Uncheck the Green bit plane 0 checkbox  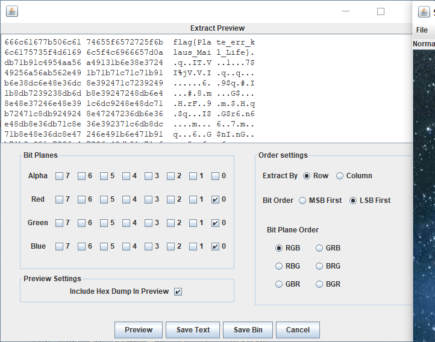pos(215,223)
